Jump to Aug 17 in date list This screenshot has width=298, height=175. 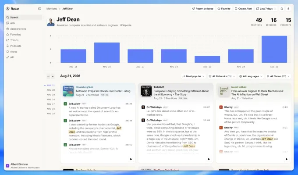[50, 104]
